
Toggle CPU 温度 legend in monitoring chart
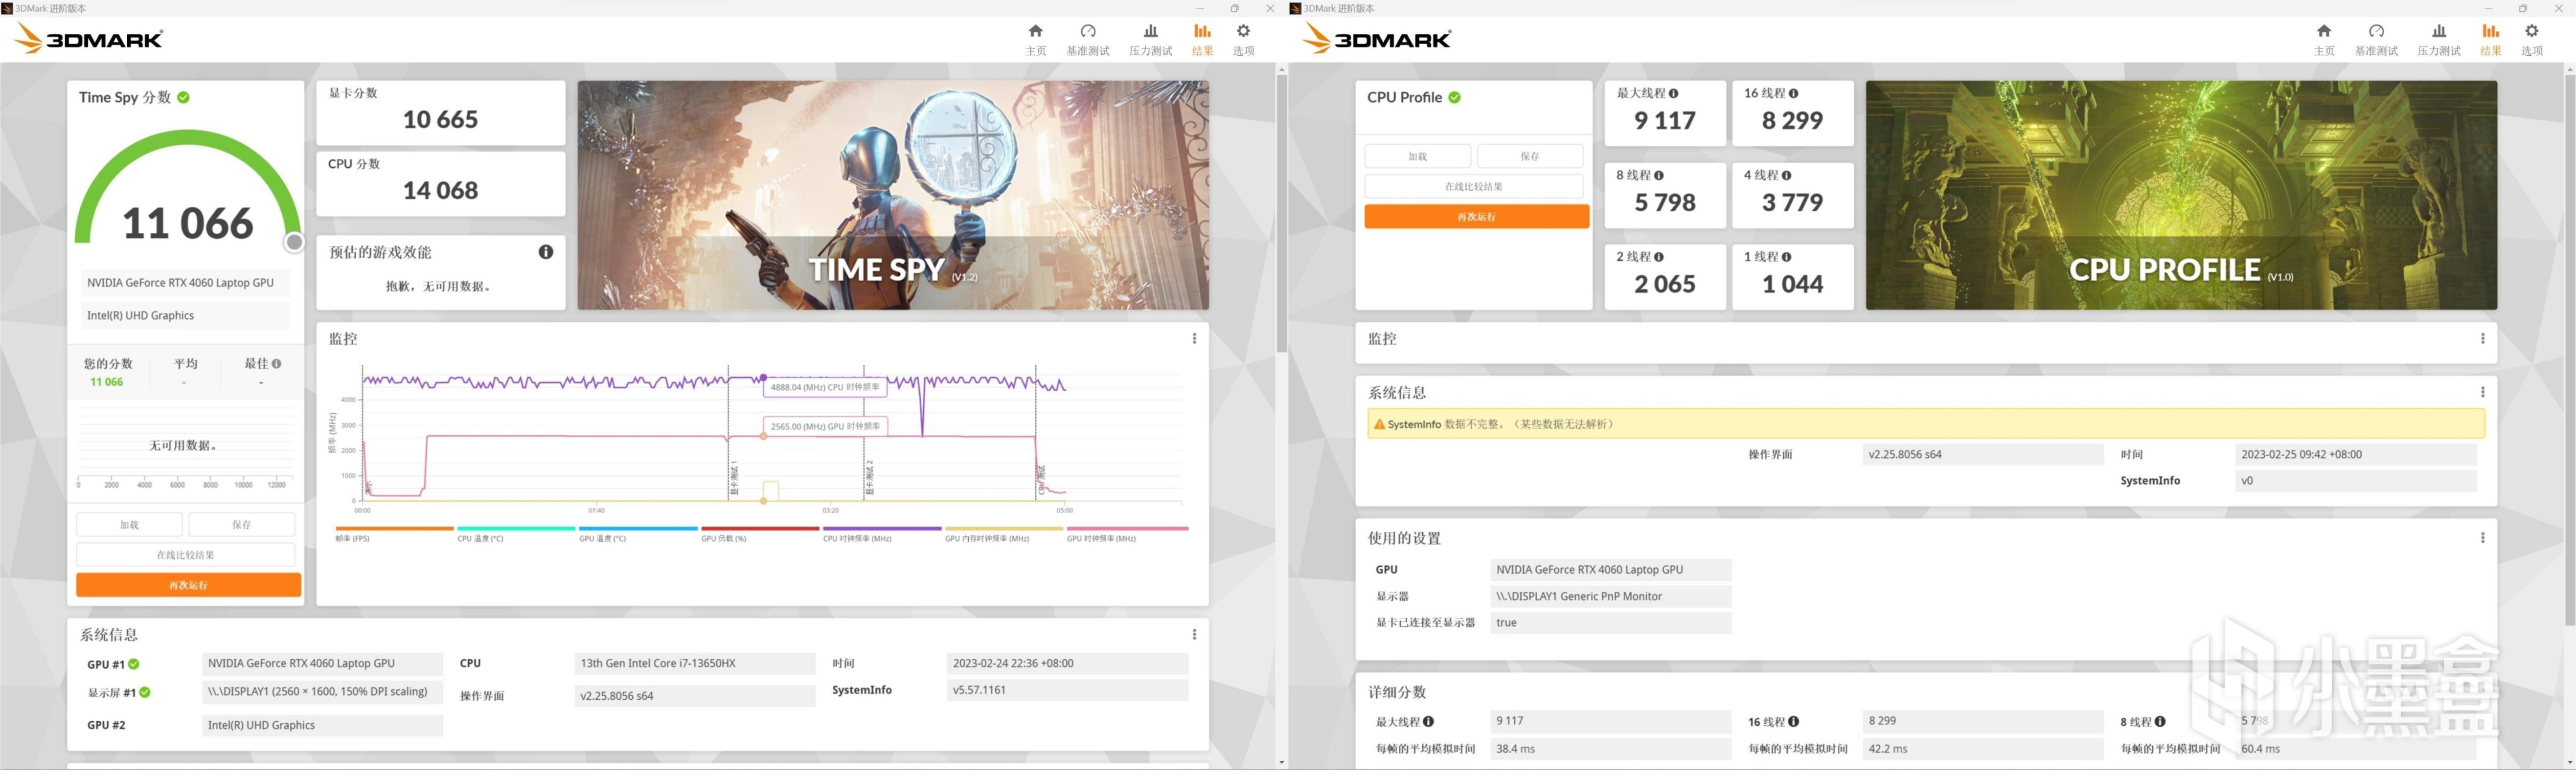pos(481,538)
